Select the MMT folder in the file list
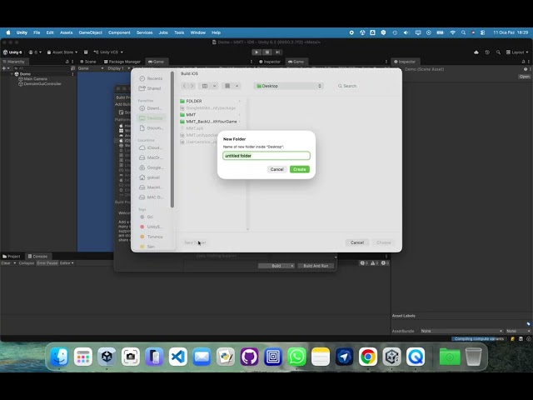The image size is (533, 400). [211, 115]
